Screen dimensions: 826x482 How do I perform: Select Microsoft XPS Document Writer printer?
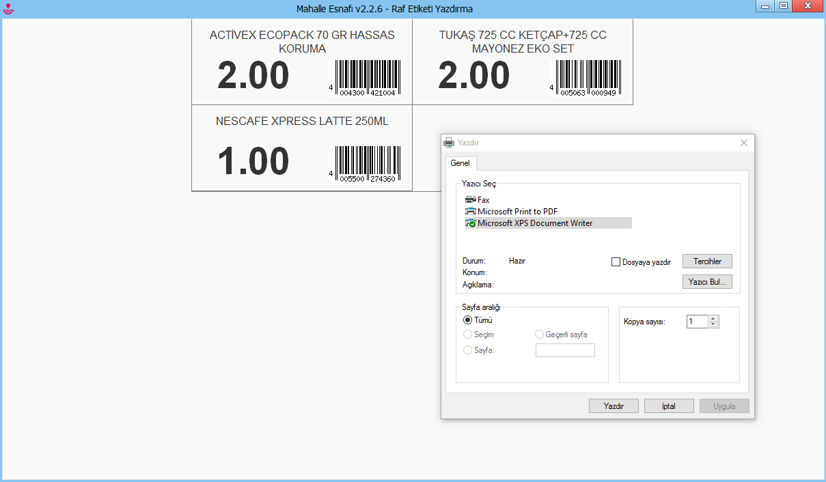549,223
